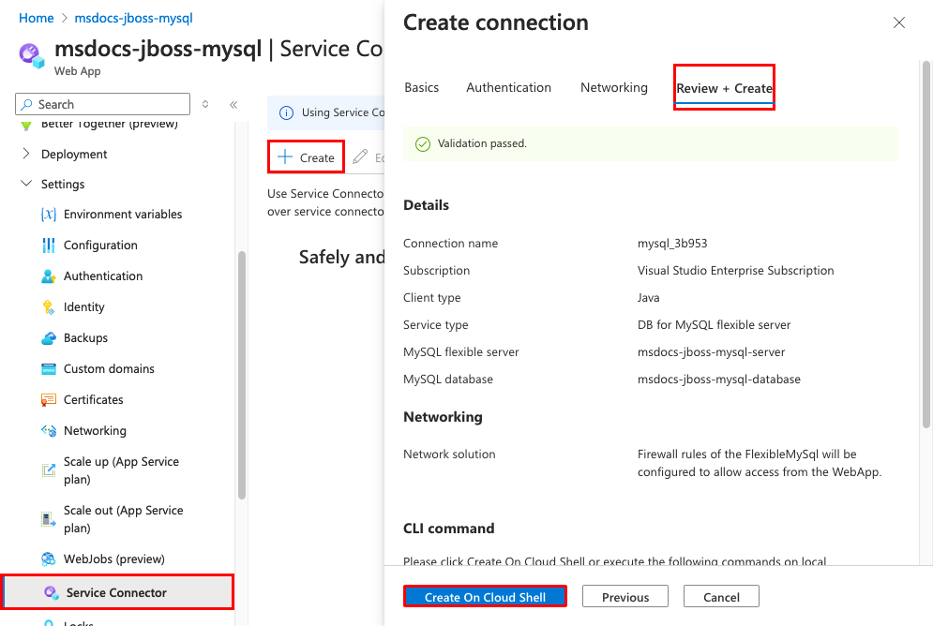
Task: Switch to the Basics tab
Action: click(422, 87)
